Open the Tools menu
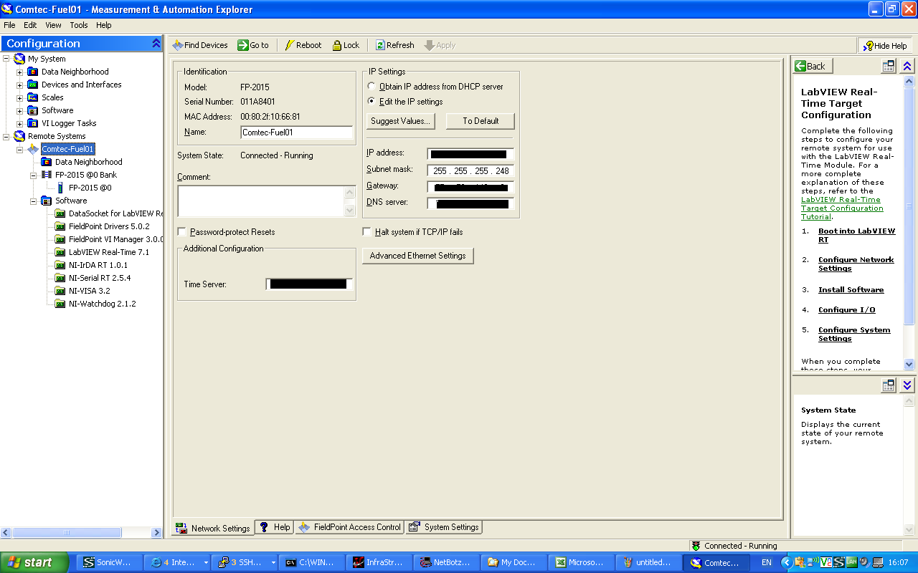This screenshot has width=918, height=573. pos(79,25)
